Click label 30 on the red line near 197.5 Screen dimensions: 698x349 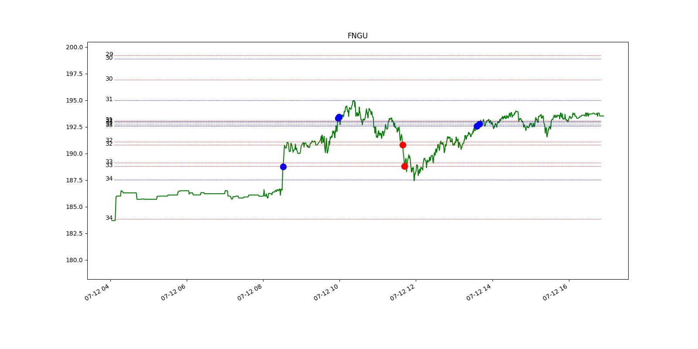[109, 79]
